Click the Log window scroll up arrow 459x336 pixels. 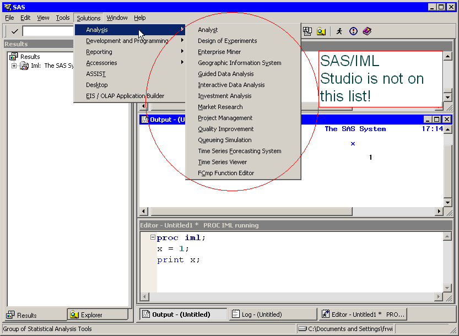pos(447,56)
